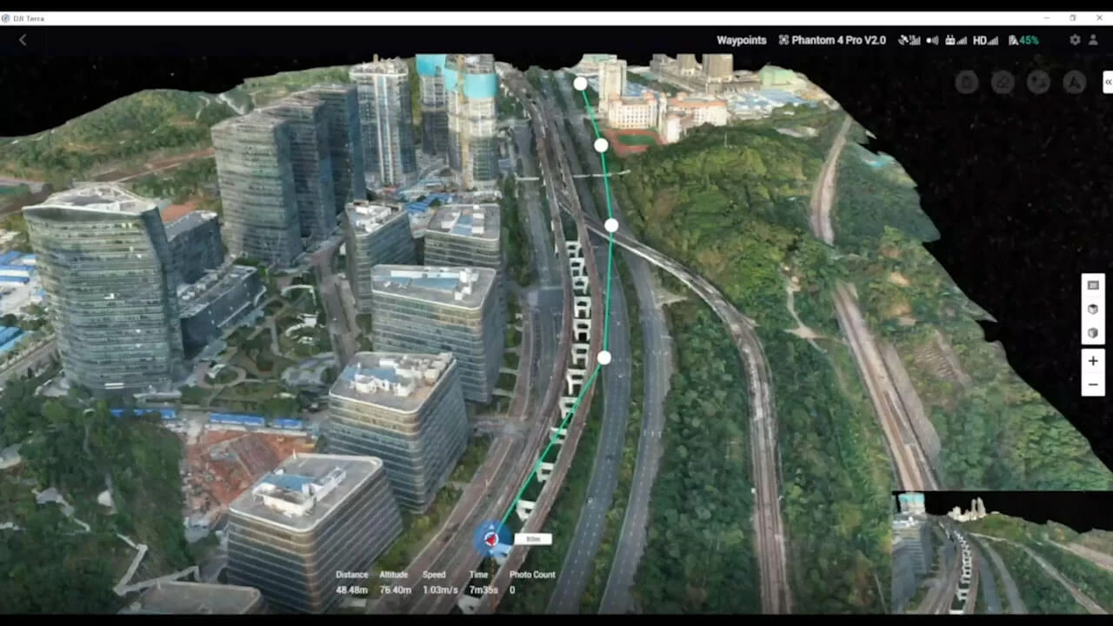
Task: Click the GPS satellite signal icon
Action: point(910,40)
